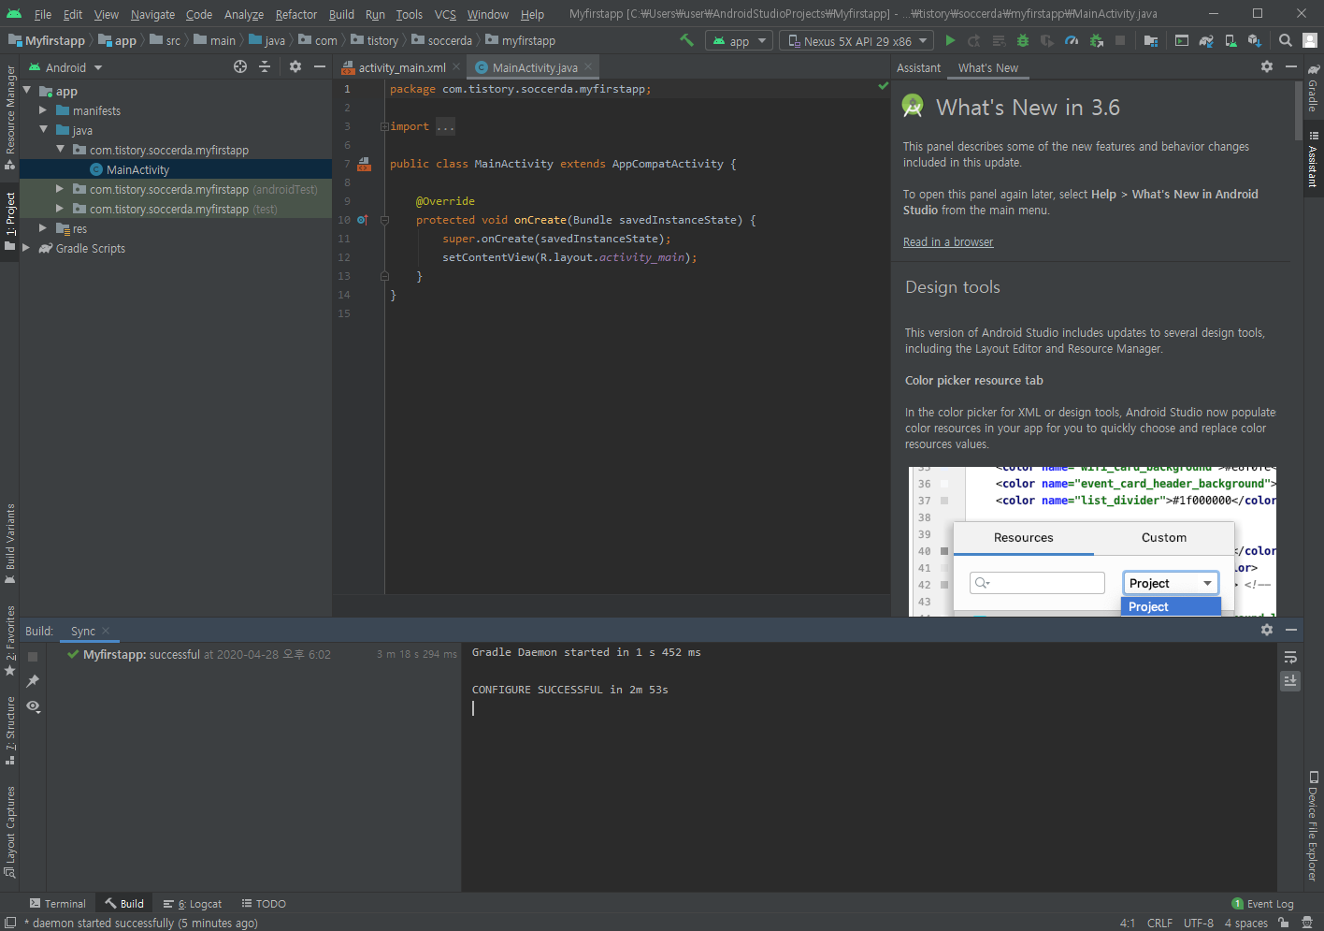Click the Debug app bug icon
The width and height of the screenshot is (1324, 931).
coord(1023,40)
